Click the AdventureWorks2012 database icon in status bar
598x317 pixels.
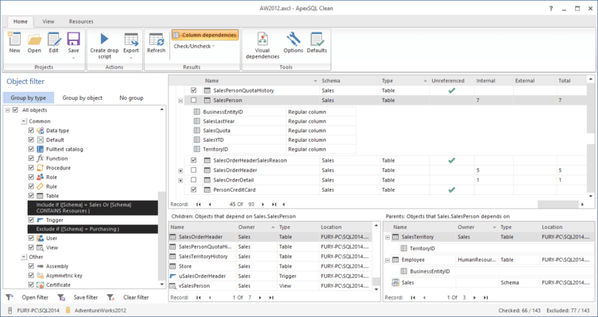click(x=68, y=311)
